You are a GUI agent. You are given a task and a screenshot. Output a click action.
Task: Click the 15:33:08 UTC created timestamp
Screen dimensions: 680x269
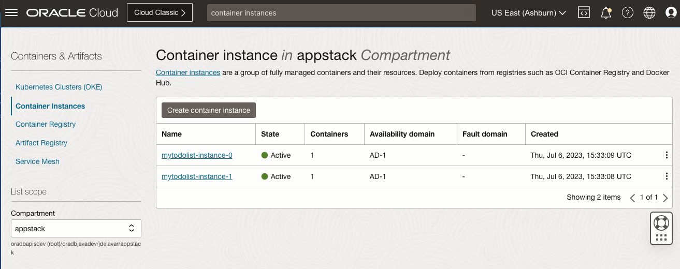click(x=581, y=176)
